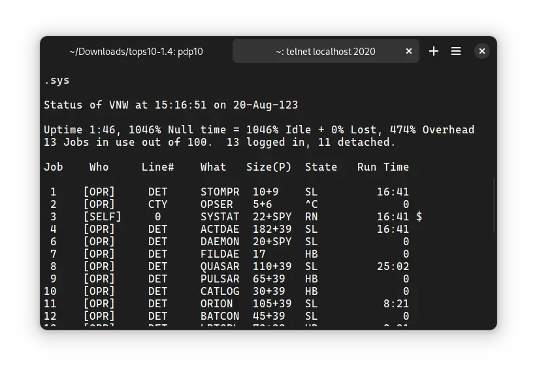
Task: Close the terminal window
Action: [x=481, y=51]
